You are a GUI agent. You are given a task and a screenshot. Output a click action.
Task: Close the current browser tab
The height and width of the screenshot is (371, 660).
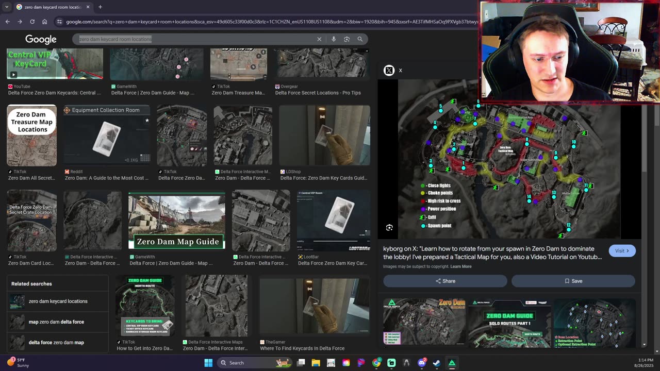pos(87,7)
